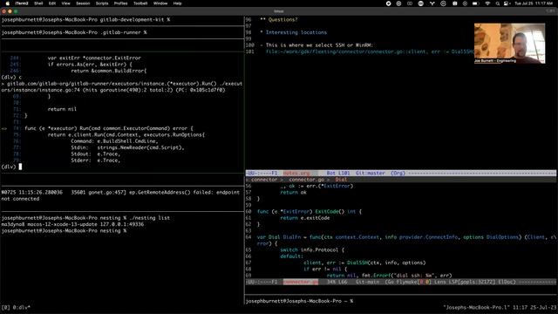558x314 pixels.
Task: Click the 'Stdin: strings.NewReader(cmd.Script),' line
Action: pos(127,147)
